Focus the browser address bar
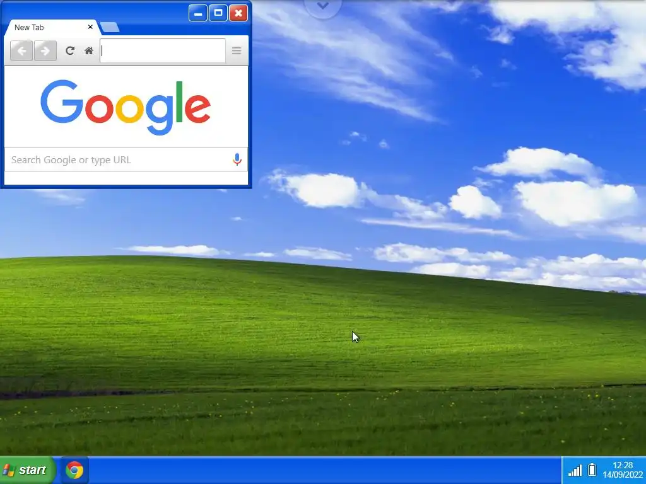 click(x=163, y=50)
